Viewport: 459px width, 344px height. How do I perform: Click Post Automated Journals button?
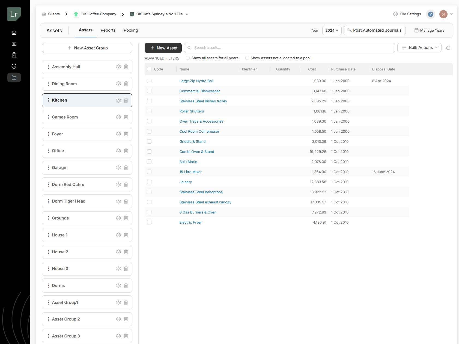375,31
